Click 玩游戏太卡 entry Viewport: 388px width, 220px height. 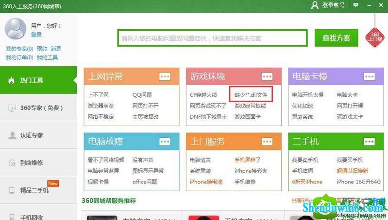(x=350, y=117)
